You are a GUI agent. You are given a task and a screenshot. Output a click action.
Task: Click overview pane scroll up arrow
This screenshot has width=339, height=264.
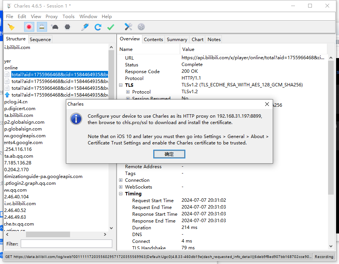click(x=331, y=58)
